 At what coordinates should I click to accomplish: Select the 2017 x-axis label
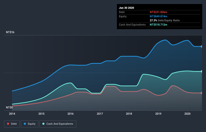pos(100,114)
